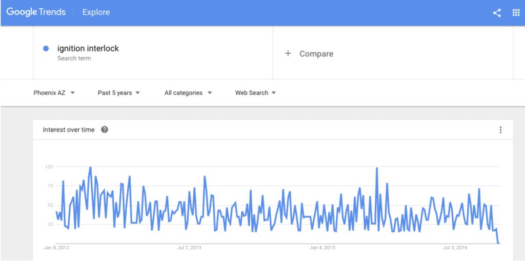Click the help icon beside Interest over time

[105, 129]
